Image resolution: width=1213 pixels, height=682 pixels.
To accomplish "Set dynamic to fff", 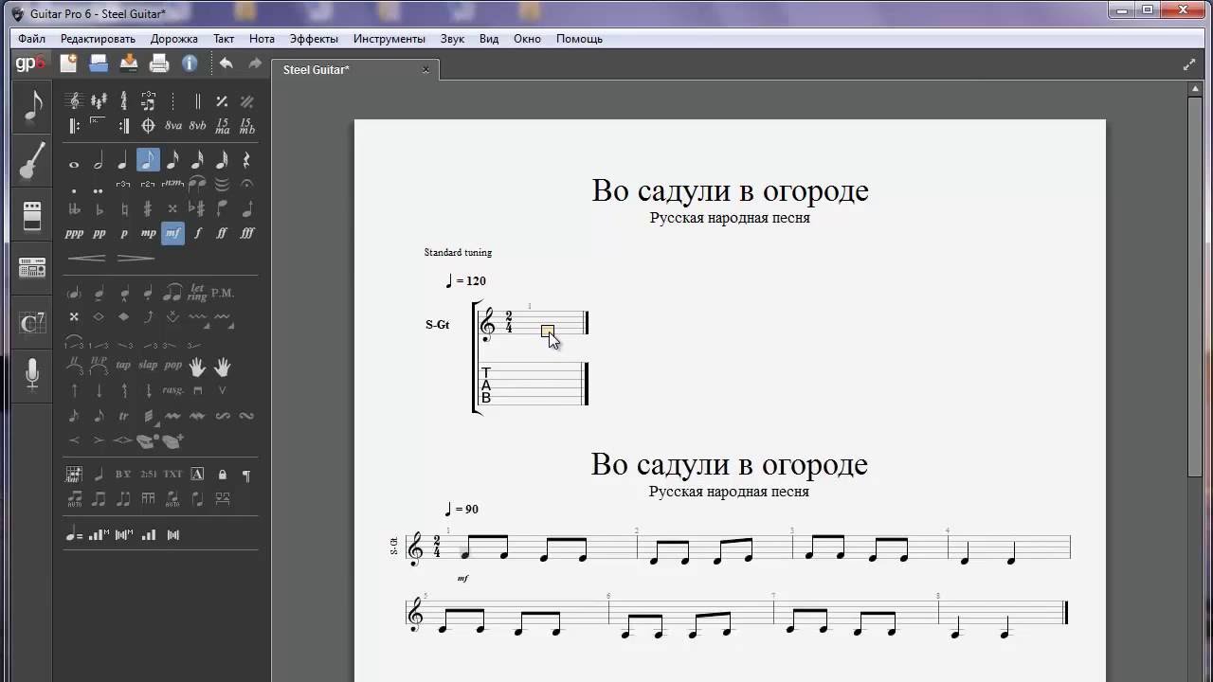I will coord(246,233).
